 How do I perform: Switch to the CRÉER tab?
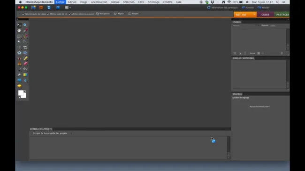(x=265, y=15)
